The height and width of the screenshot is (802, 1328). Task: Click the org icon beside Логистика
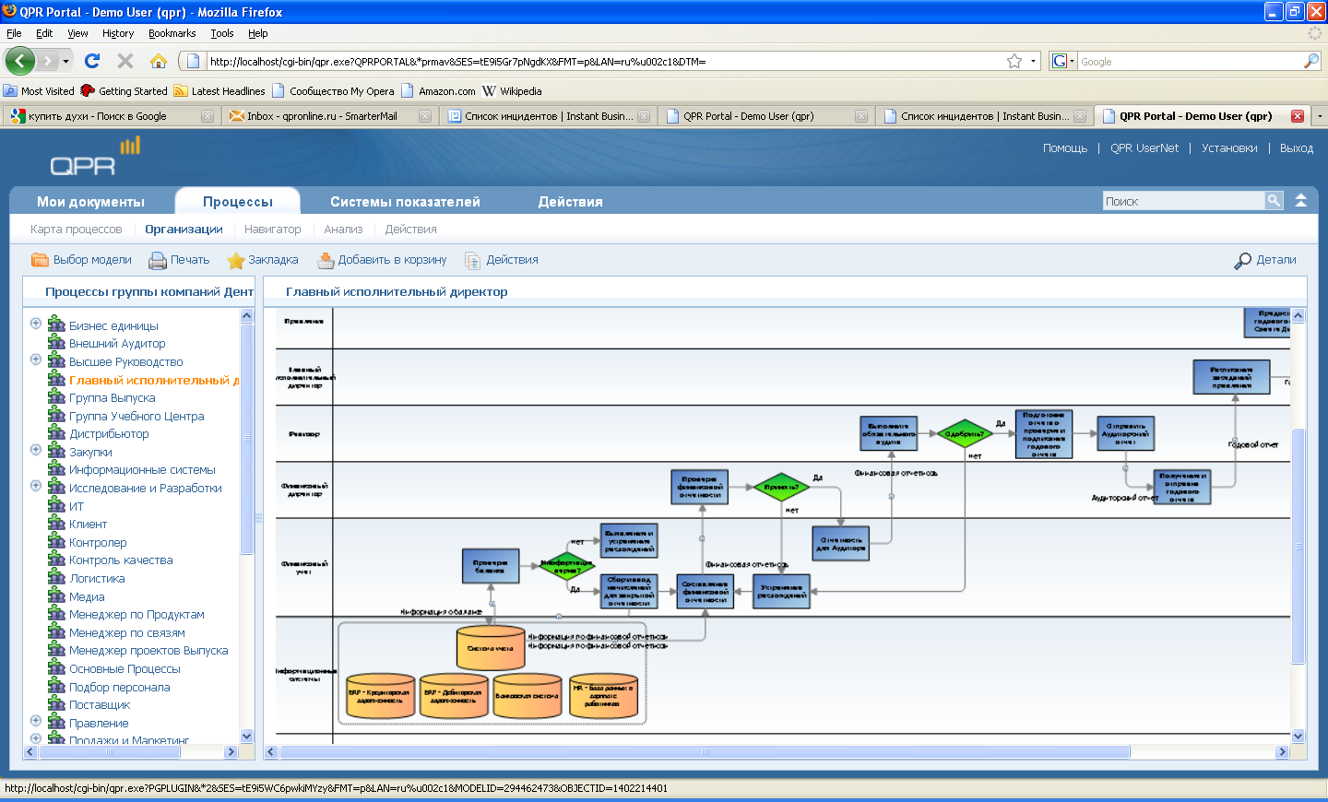pos(56,577)
